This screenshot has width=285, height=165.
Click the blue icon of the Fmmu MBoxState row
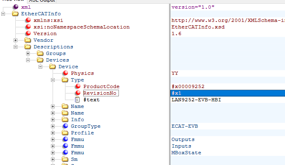(x=65, y=152)
